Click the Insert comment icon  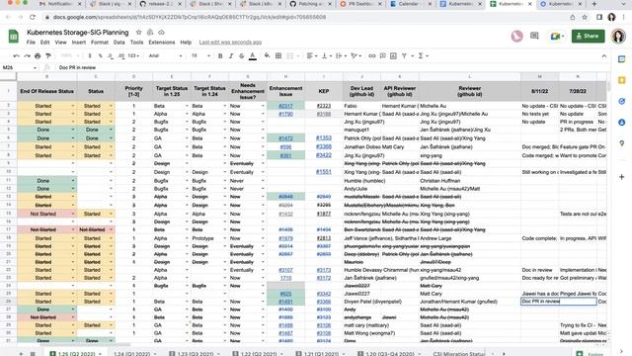pyautogui.click(x=382, y=55)
